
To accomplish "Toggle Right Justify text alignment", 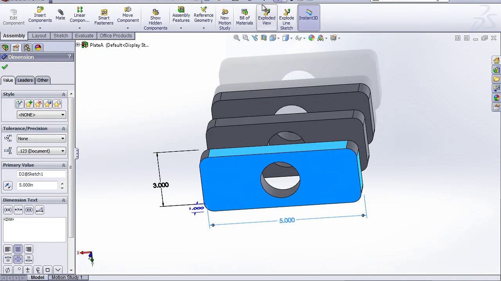I will (x=29, y=249).
